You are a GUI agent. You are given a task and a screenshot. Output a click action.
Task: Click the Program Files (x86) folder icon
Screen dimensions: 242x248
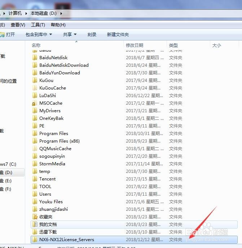(x=35, y=141)
